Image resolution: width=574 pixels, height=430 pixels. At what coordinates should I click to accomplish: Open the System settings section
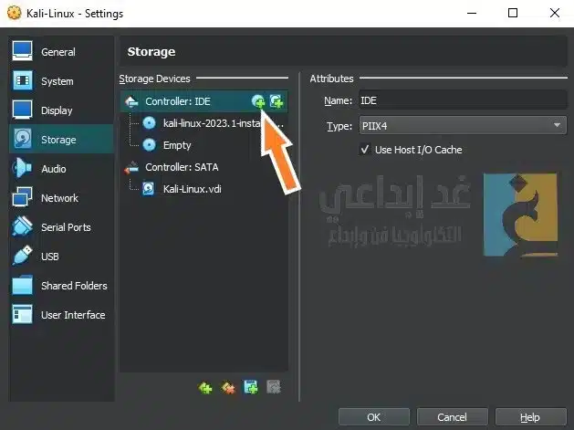click(61, 80)
